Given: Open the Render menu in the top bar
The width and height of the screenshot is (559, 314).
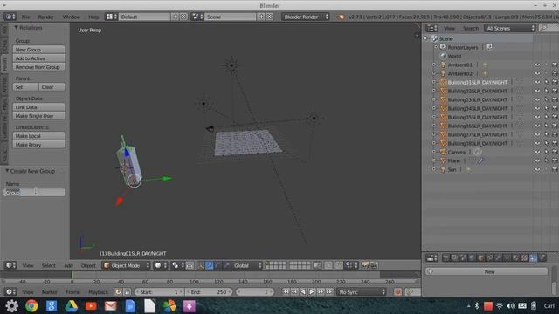Looking at the screenshot, I should [x=46, y=17].
